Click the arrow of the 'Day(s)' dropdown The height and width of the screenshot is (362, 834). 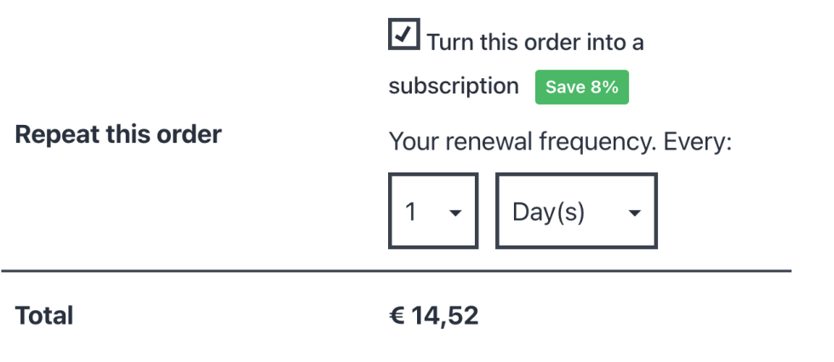pos(634,213)
